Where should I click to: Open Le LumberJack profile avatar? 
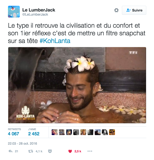tap(14, 12)
